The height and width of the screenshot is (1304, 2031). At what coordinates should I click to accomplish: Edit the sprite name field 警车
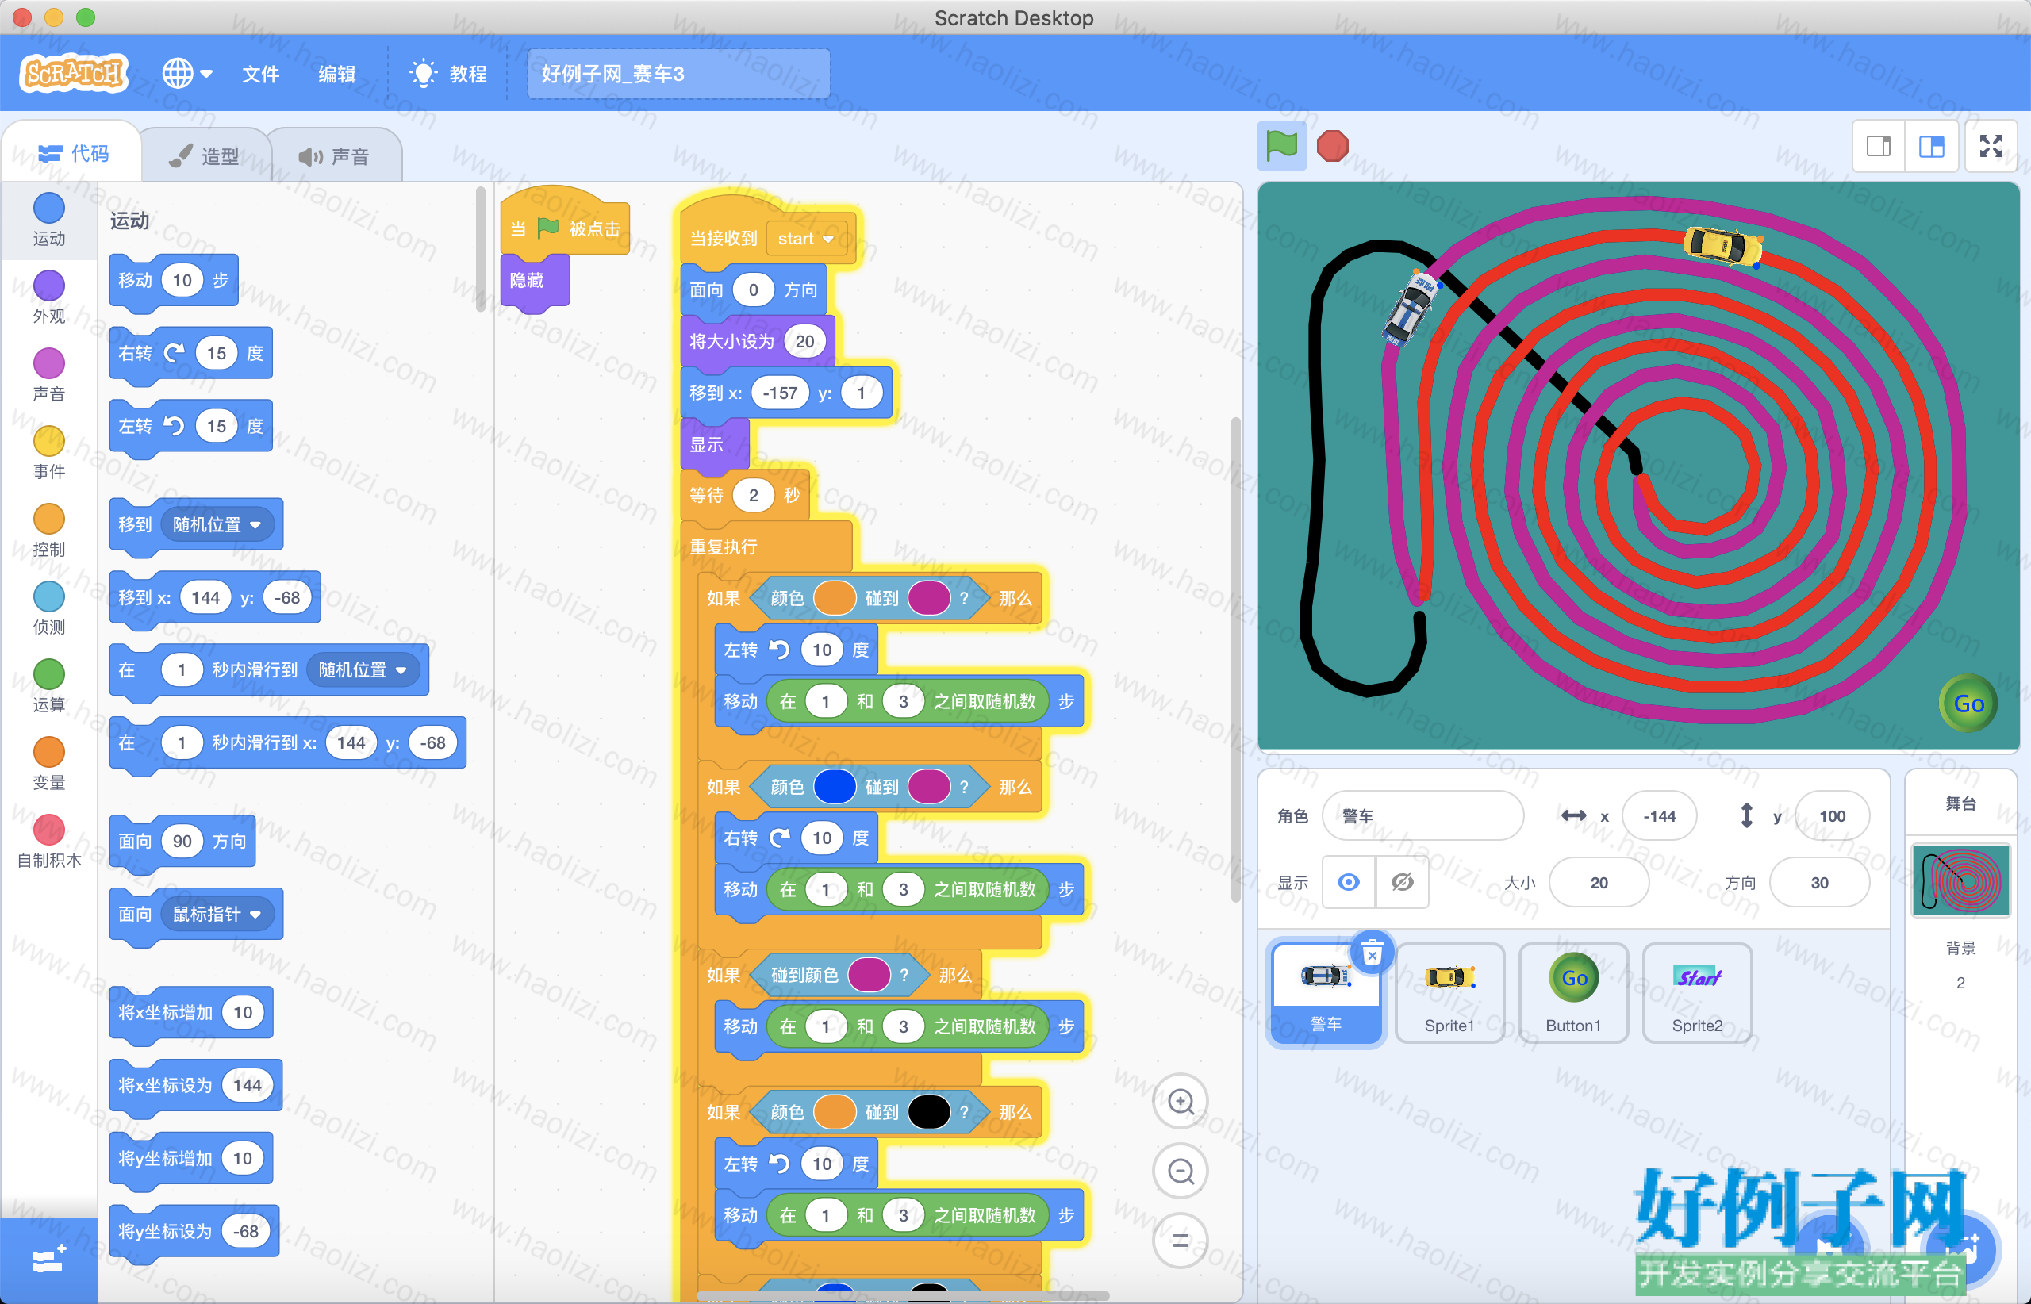(x=1422, y=815)
